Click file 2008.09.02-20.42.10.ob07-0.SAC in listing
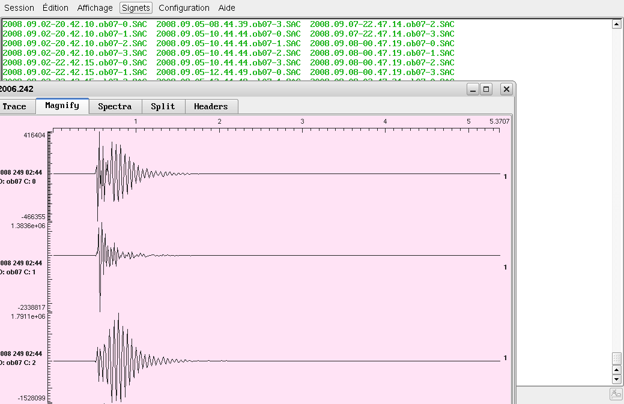The width and height of the screenshot is (624, 404). click(74, 24)
